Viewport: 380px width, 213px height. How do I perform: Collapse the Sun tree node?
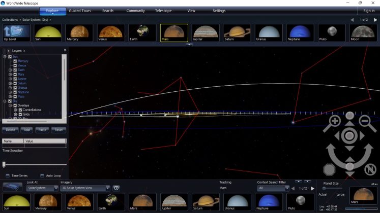(5, 57)
